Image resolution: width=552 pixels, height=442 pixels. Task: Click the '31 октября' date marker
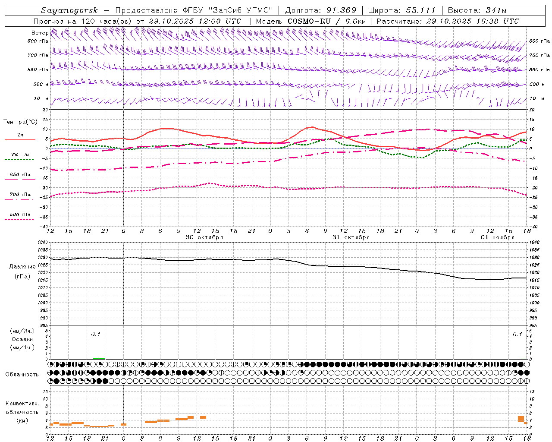tap(351, 237)
